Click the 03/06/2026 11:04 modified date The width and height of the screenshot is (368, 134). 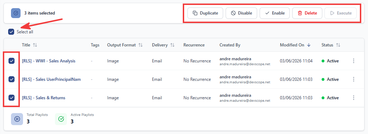pos(296,61)
